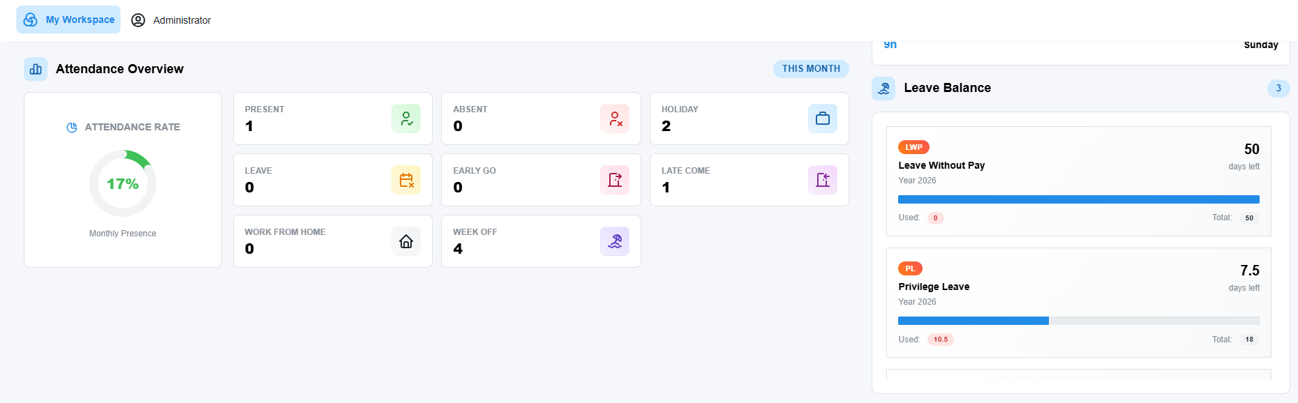Click the Early Go exit-door icon
This screenshot has width=1298, height=403.
click(x=615, y=180)
